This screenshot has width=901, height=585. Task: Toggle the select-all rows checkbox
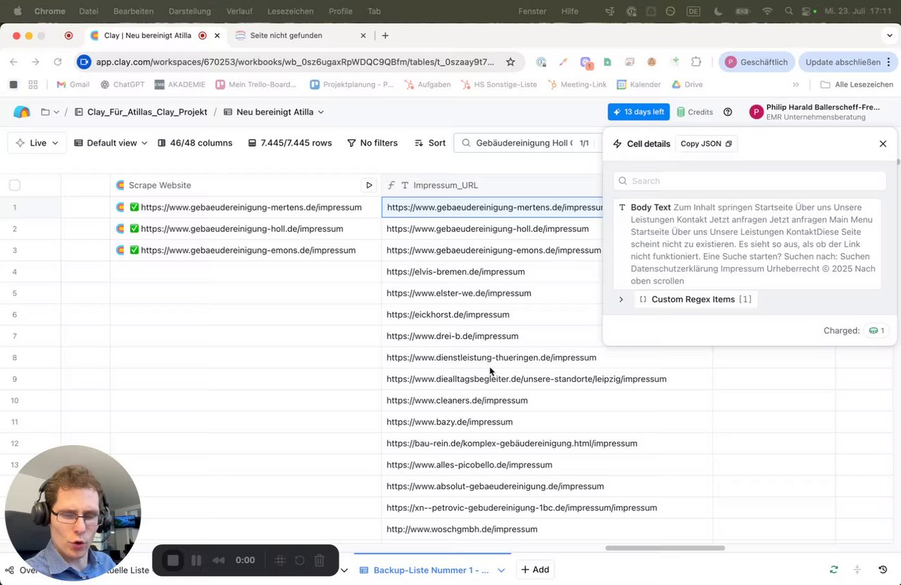click(15, 186)
